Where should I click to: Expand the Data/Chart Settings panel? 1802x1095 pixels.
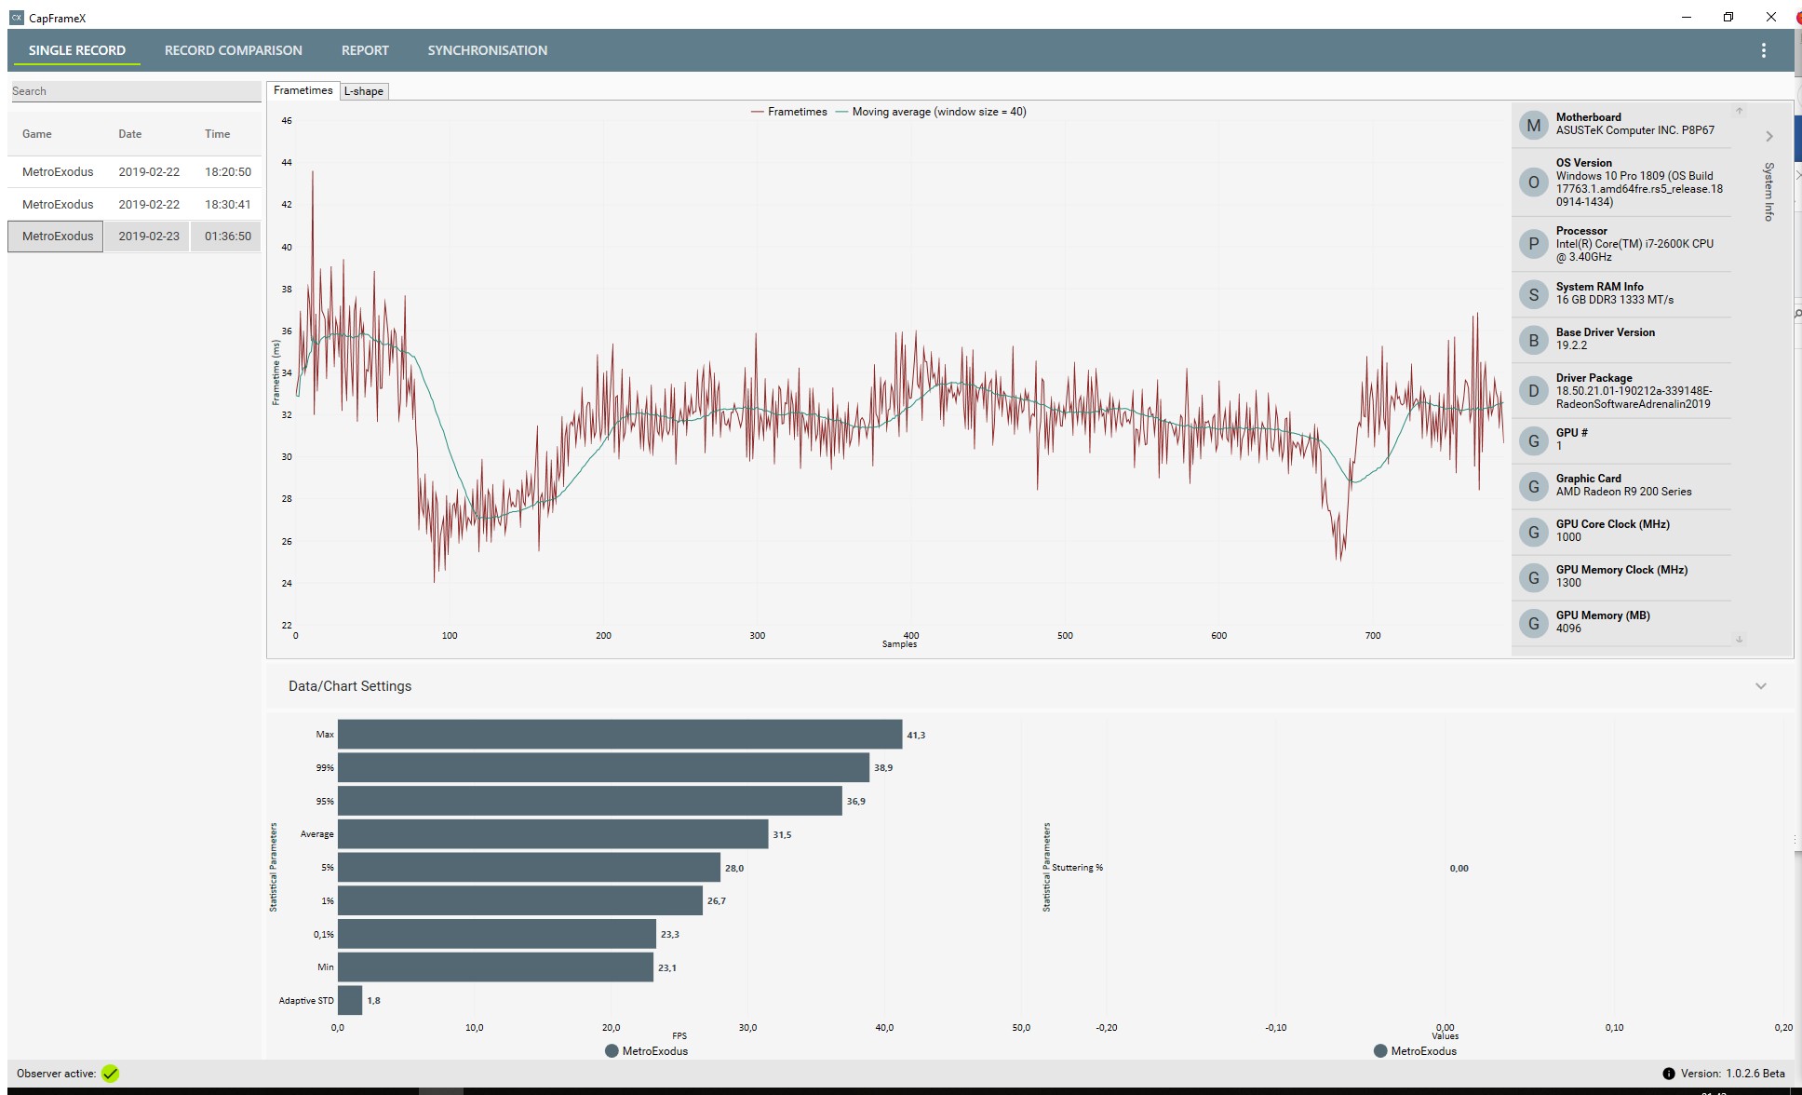(1760, 686)
